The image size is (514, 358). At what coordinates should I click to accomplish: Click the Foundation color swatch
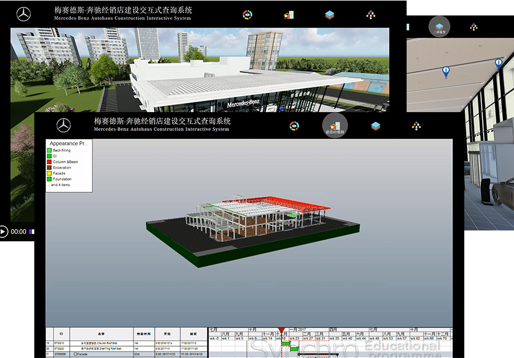[x=49, y=179]
